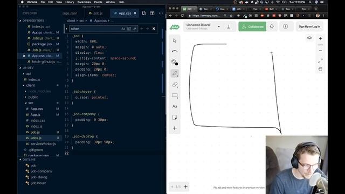Close the App.css editor tab
The width and height of the screenshot is (345, 194).
[x=135, y=13]
